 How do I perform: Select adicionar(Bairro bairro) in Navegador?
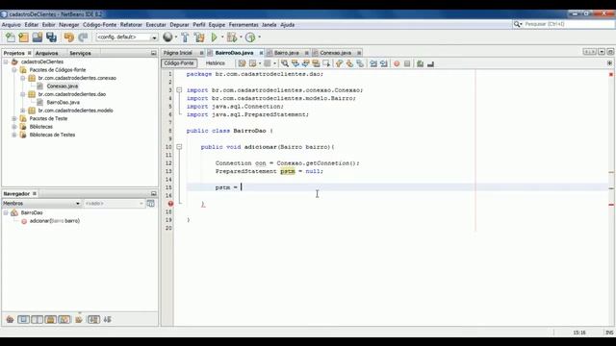(x=55, y=221)
